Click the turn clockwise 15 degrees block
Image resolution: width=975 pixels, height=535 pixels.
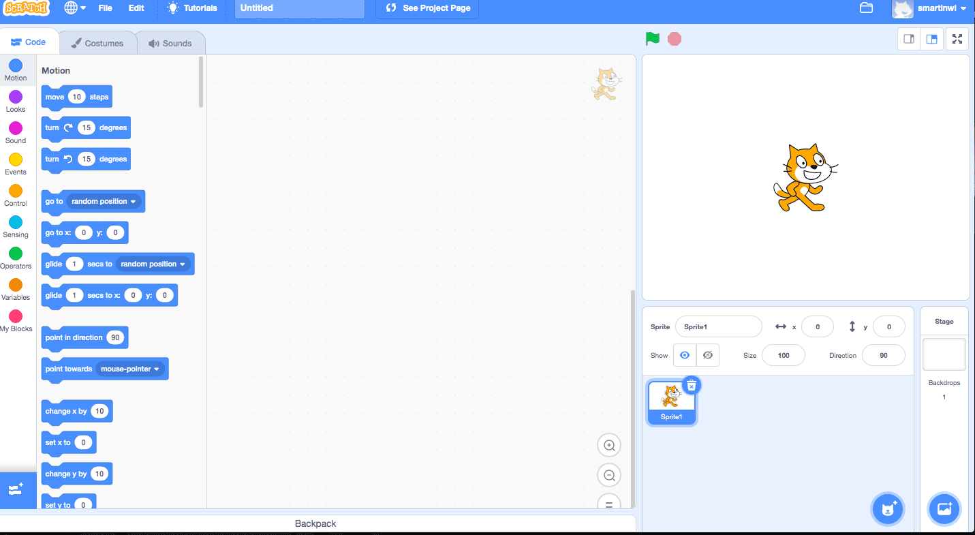pyautogui.click(x=85, y=127)
